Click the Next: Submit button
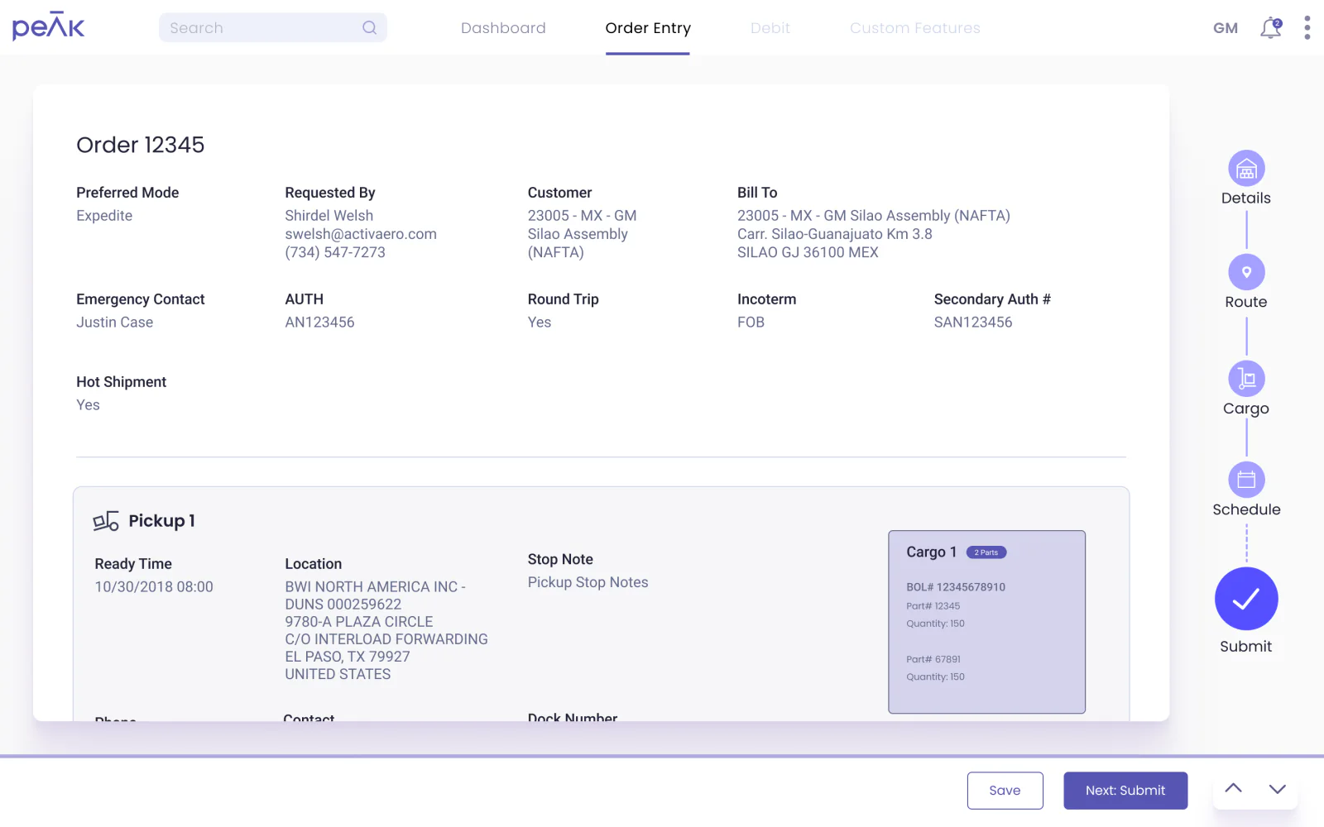The height and width of the screenshot is (827, 1324). point(1125,791)
